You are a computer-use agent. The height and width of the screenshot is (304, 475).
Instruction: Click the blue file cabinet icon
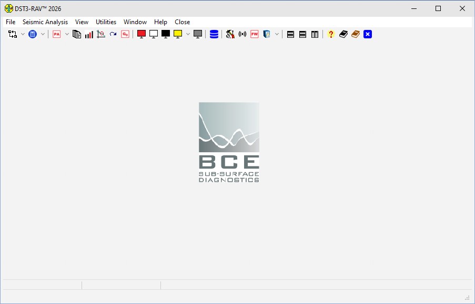pyautogui.click(x=267, y=34)
